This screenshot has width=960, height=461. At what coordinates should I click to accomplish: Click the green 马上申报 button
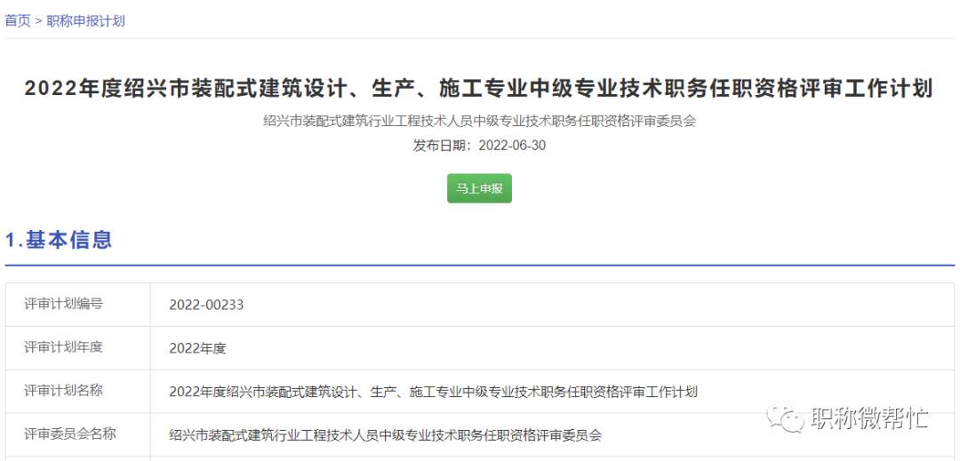(479, 188)
